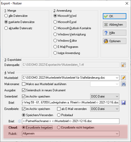Click the pencil icon to edit Musterbrief

point(124,78)
